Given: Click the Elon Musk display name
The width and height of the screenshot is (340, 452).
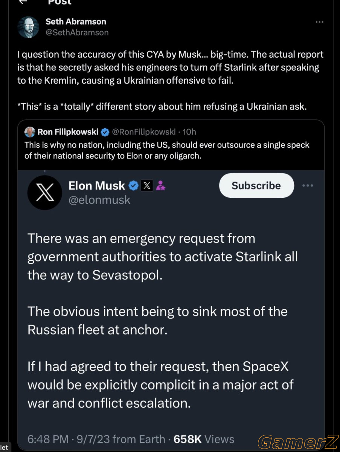Looking at the screenshot, I should pyautogui.click(x=97, y=186).
